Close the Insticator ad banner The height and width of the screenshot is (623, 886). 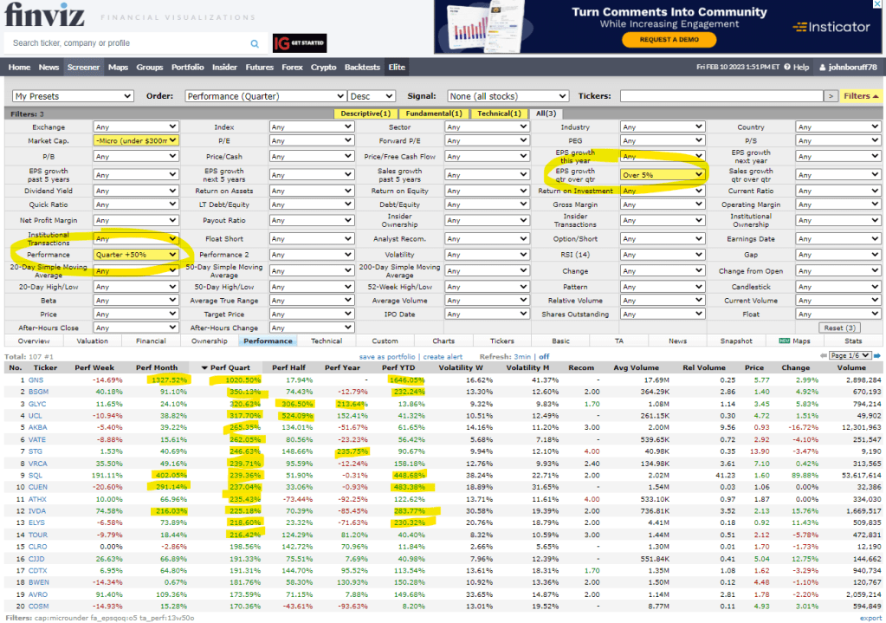point(879,4)
